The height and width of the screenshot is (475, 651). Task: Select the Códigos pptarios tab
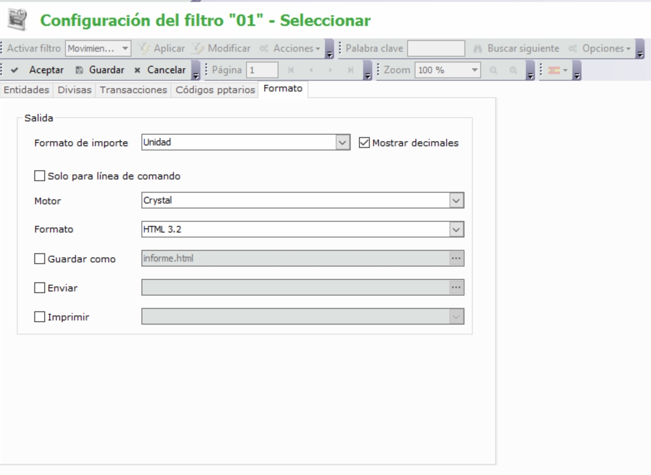[214, 90]
